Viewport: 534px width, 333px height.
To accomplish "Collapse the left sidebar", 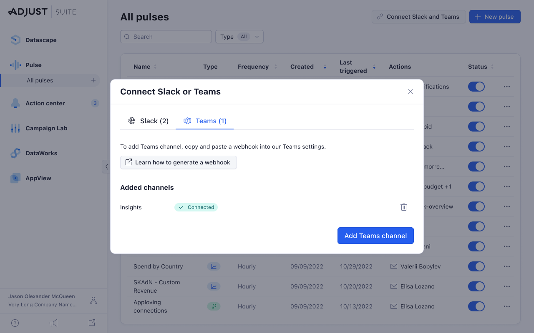I will coord(106,166).
